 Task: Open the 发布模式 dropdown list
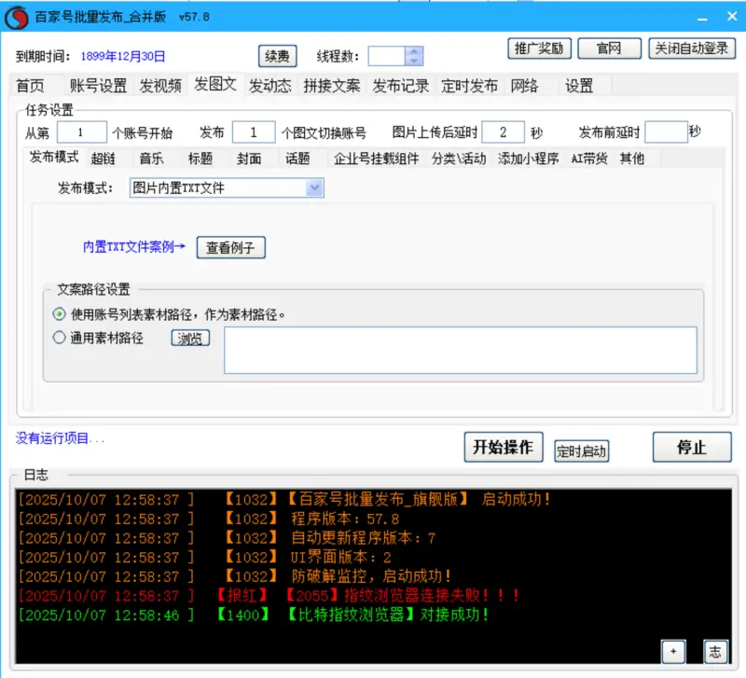click(x=314, y=188)
